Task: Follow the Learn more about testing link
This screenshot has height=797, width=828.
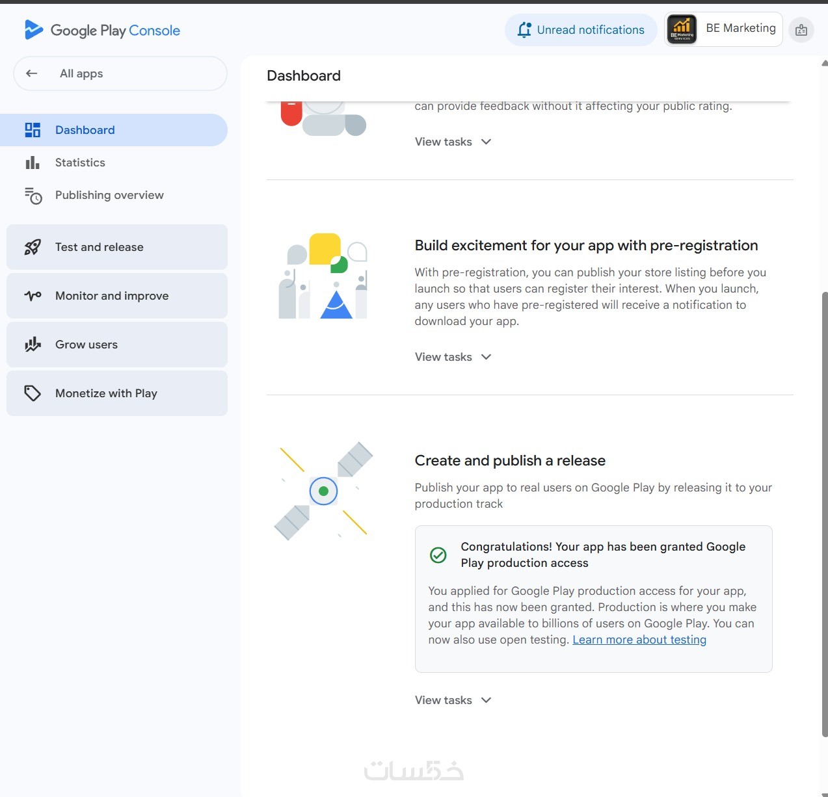Action: (639, 640)
